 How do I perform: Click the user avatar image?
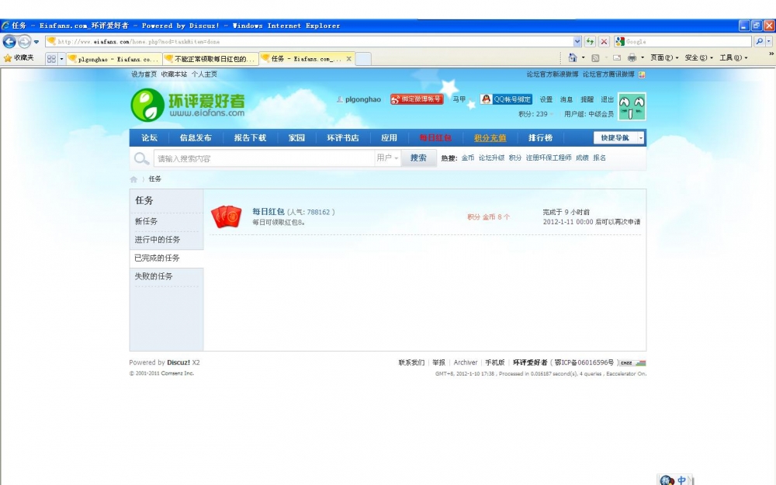coord(632,106)
